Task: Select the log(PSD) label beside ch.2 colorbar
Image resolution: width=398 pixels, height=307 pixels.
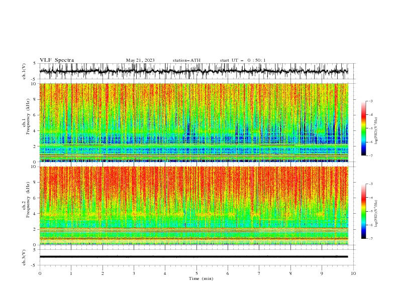Action: point(376,214)
